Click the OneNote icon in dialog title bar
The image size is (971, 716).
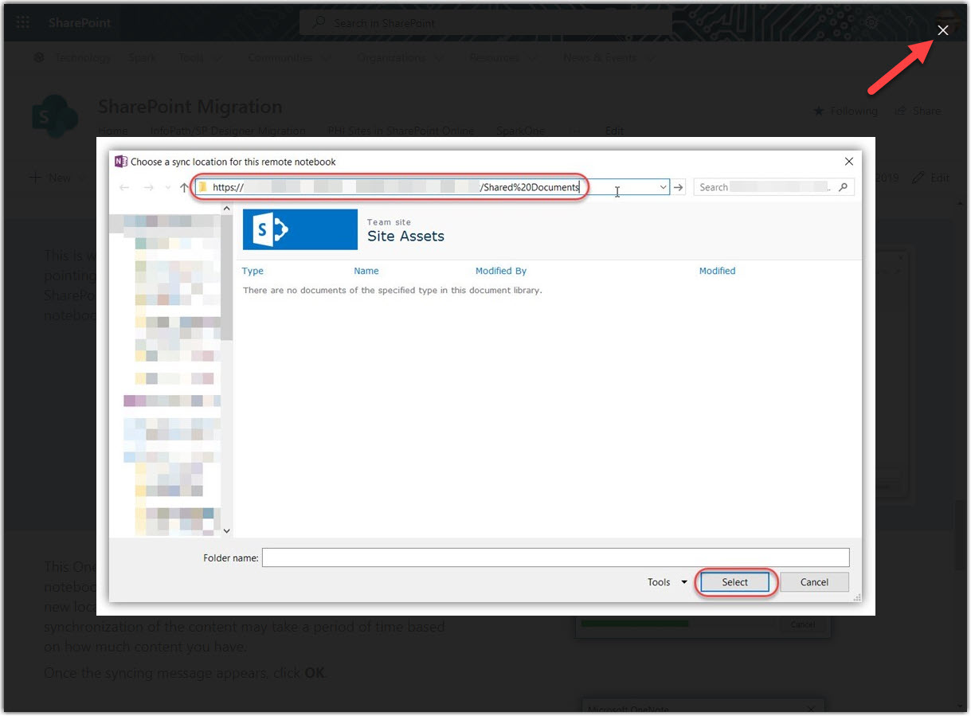121,162
